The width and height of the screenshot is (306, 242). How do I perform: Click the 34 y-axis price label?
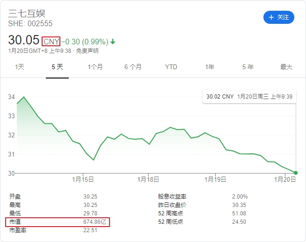click(11, 97)
